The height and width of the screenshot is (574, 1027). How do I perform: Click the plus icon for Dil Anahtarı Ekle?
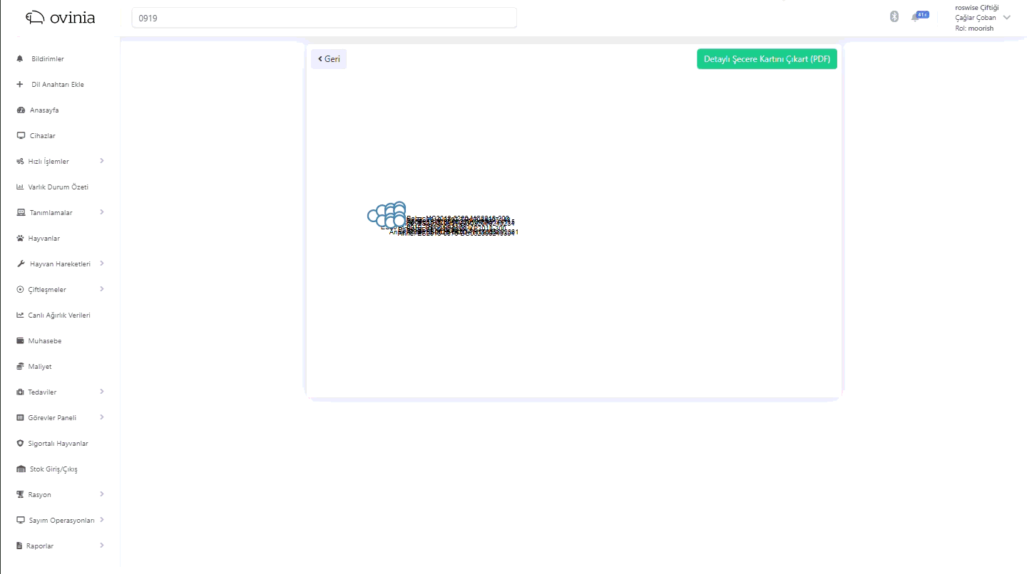pos(20,85)
